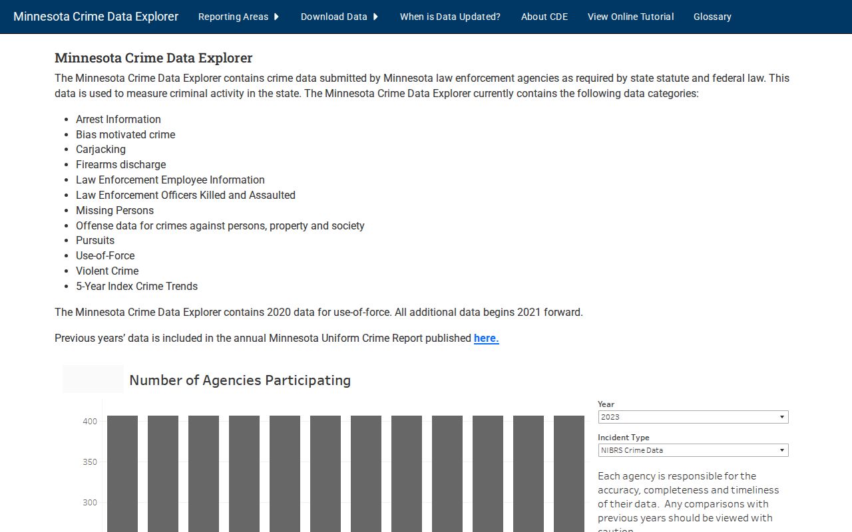Screen dimensions: 852x532
Task: Open the Year dropdown showing 2023
Action: pos(693,417)
